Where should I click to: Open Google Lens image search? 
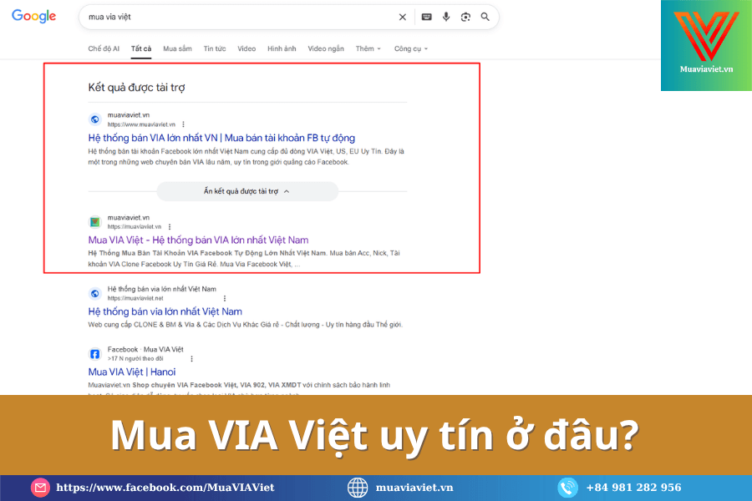[465, 17]
